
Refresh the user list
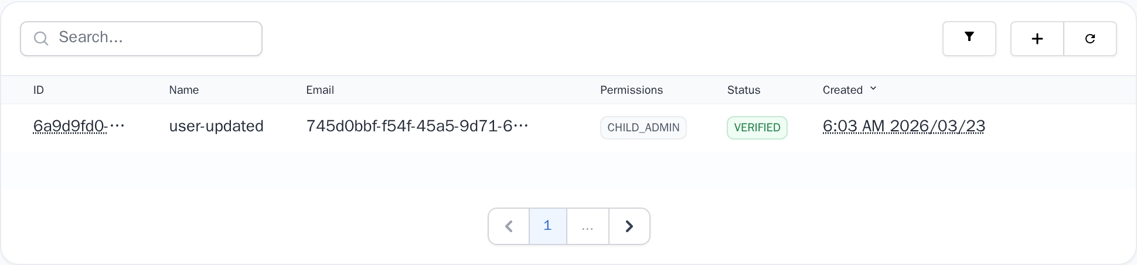1090,39
